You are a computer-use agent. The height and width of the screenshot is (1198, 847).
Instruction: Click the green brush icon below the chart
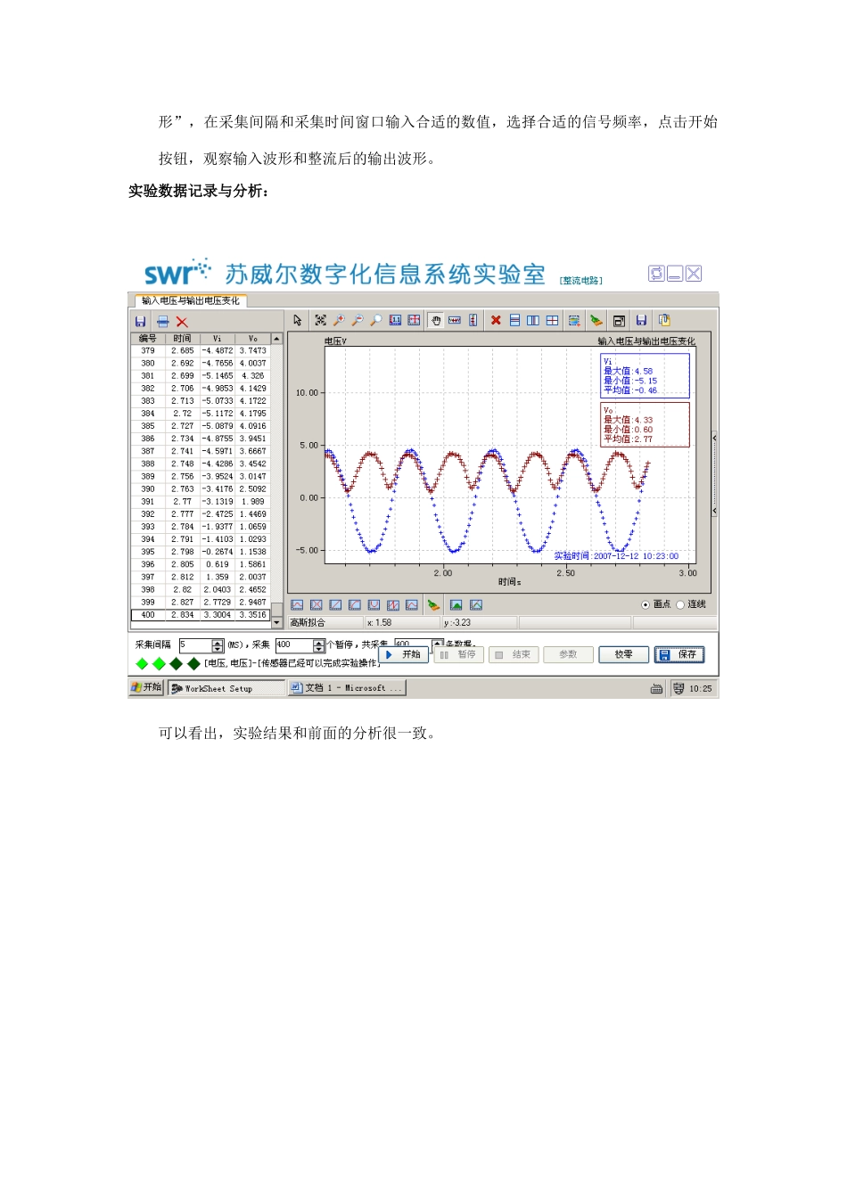pos(433,605)
